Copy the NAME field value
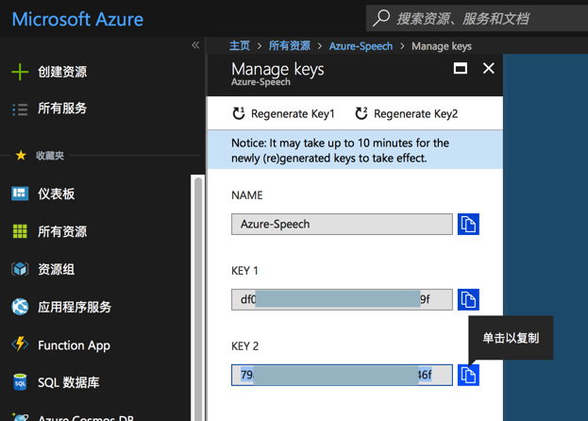The width and height of the screenshot is (588, 421). tap(468, 224)
